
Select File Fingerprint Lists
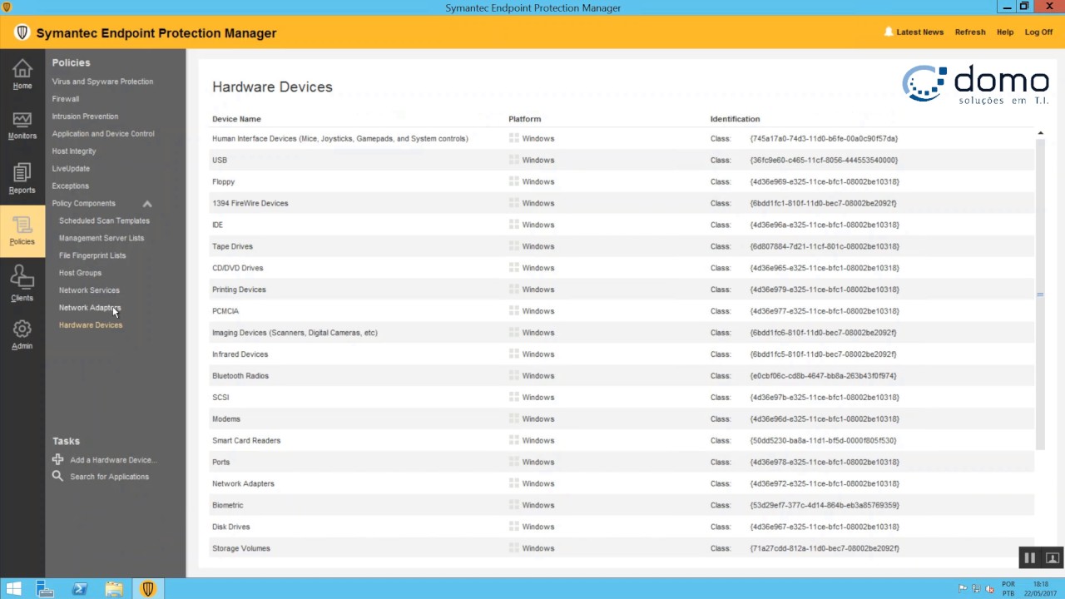[x=92, y=255]
